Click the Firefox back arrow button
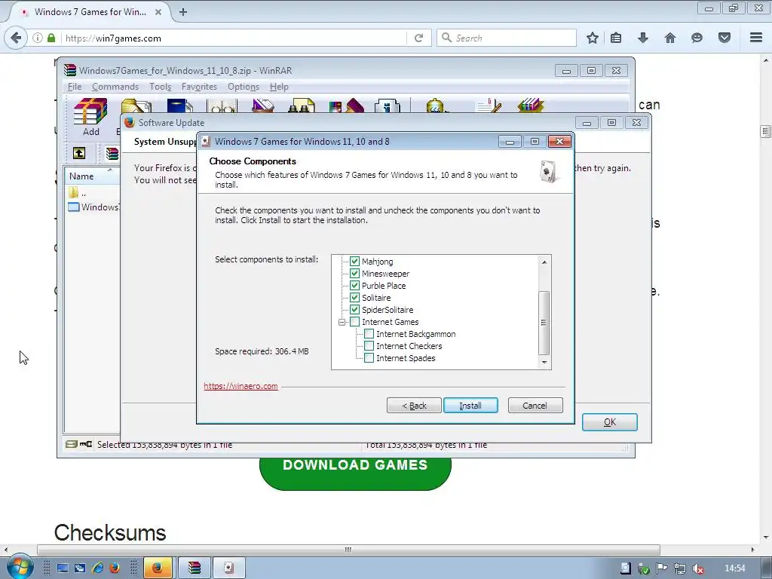The height and width of the screenshot is (579, 772). pyautogui.click(x=16, y=38)
